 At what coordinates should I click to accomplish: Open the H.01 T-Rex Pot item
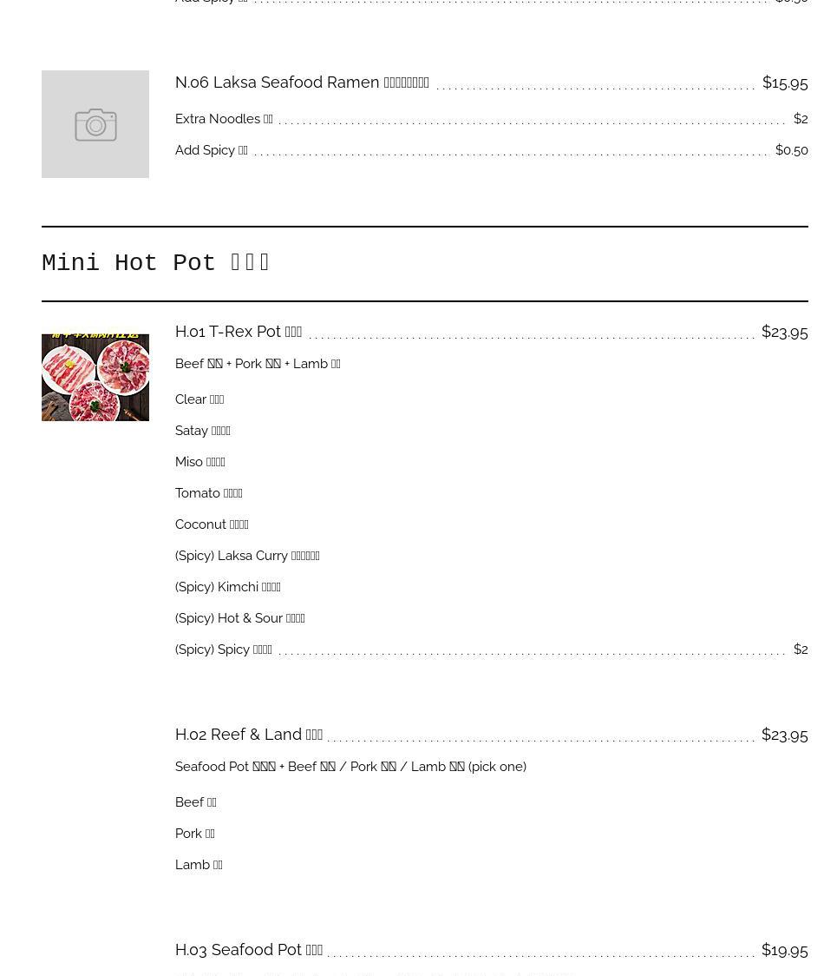(x=239, y=332)
